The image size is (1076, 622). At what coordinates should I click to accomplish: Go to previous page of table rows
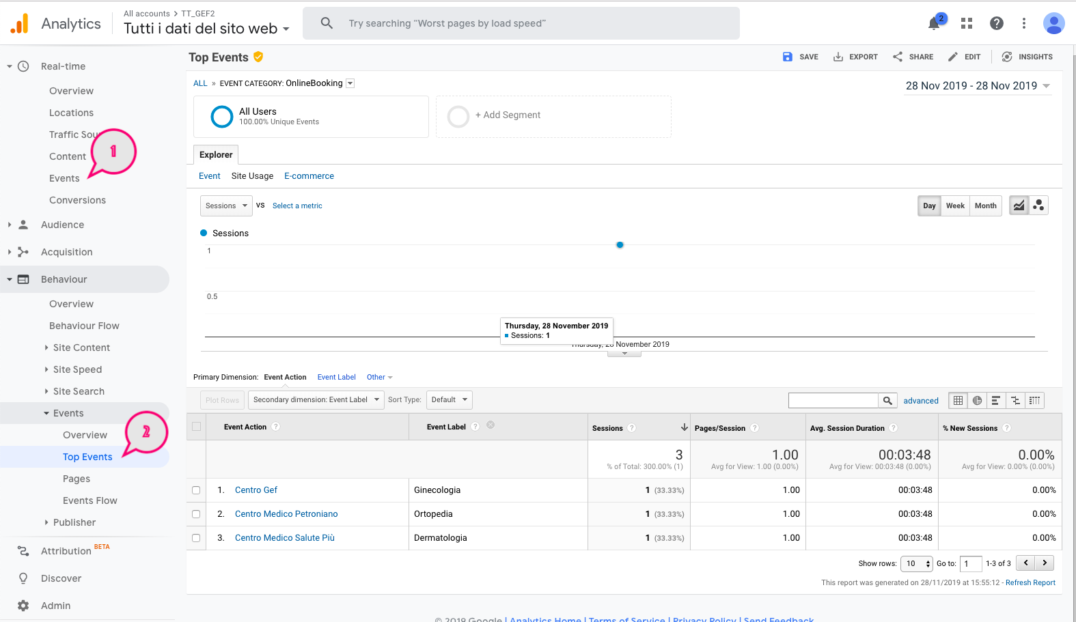click(x=1025, y=563)
